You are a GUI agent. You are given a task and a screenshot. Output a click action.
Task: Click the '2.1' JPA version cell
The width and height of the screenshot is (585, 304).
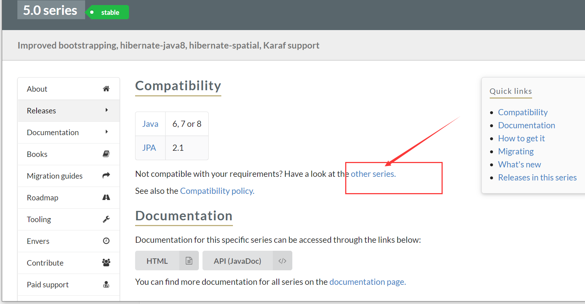tap(187, 148)
